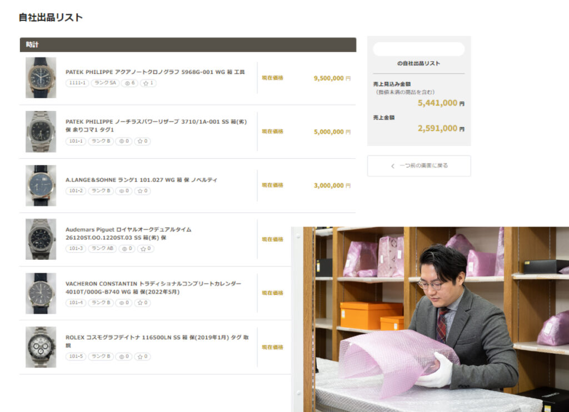Click the lot number tag 101-2

coord(76,191)
